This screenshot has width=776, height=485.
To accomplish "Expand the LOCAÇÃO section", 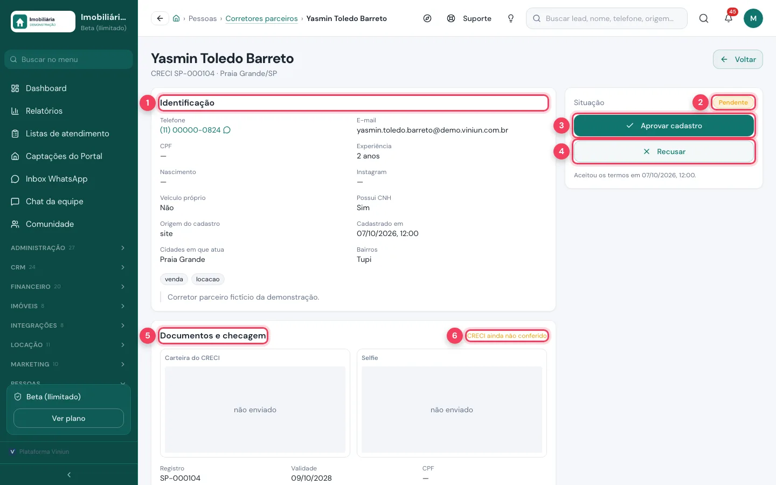I will tap(68, 345).
